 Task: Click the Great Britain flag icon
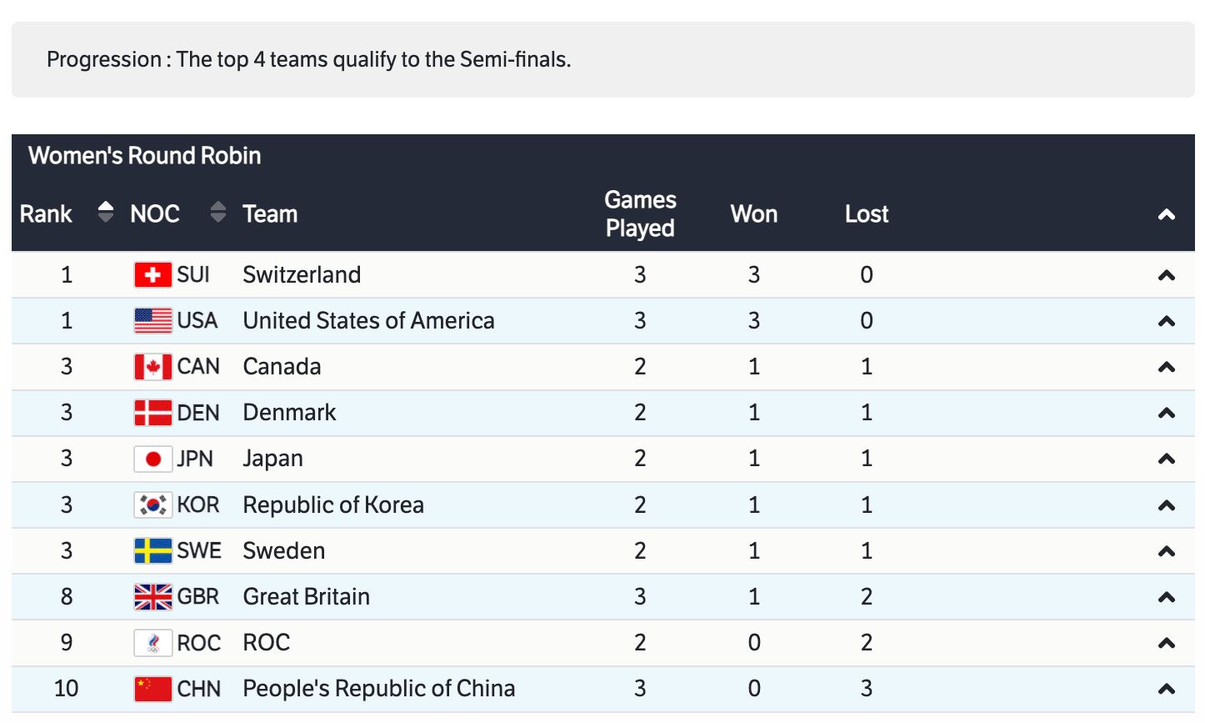(x=152, y=597)
